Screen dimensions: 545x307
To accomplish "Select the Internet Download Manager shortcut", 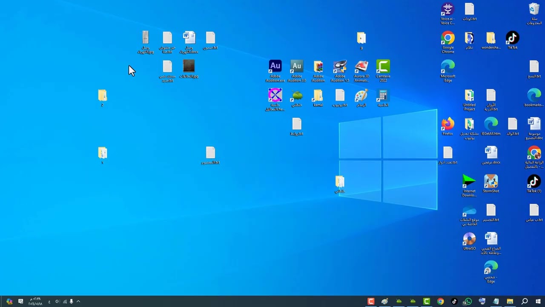I will [x=469, y=186].
